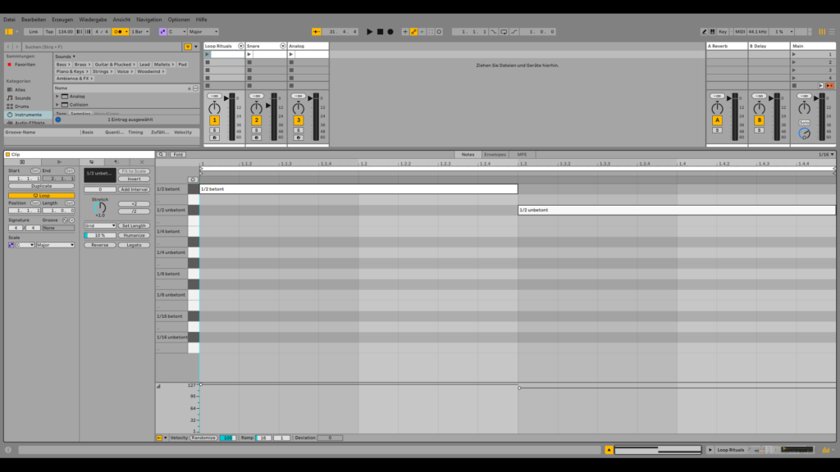Open the Erzeugen menu
This screenshot has width=840, height=472.
[62, 20]
